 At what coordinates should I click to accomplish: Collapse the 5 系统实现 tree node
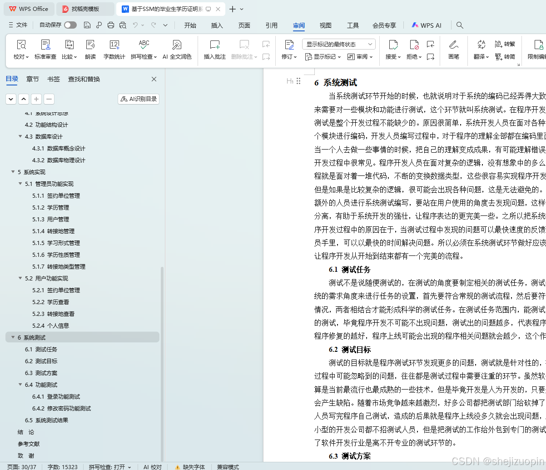coord(13,172)
